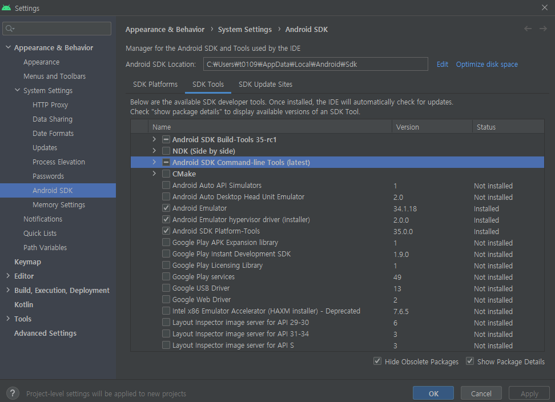Click the help question mark icon

click(13, 393)
